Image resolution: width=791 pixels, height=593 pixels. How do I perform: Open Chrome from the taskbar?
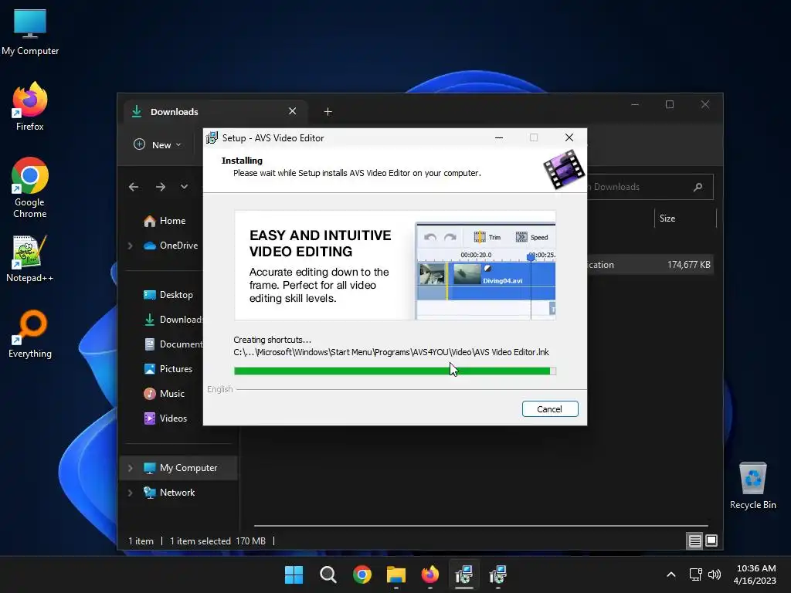click(362, 574)
